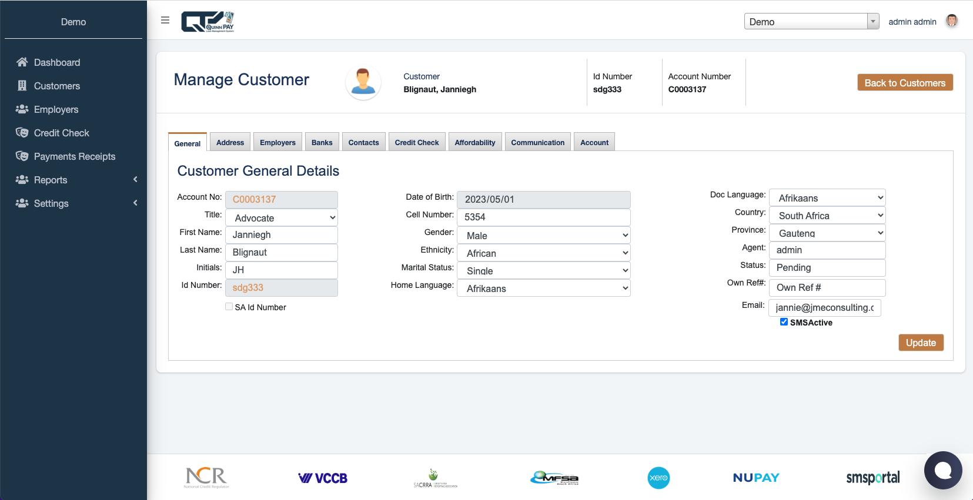Open the Title dropdown
This screenshot has width=973, height=500.
pos(282,217)
